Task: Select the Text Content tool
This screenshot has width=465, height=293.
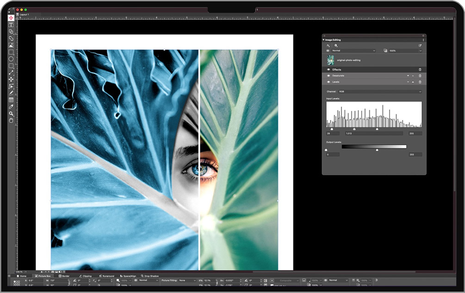Action: [x=11, y=24]
